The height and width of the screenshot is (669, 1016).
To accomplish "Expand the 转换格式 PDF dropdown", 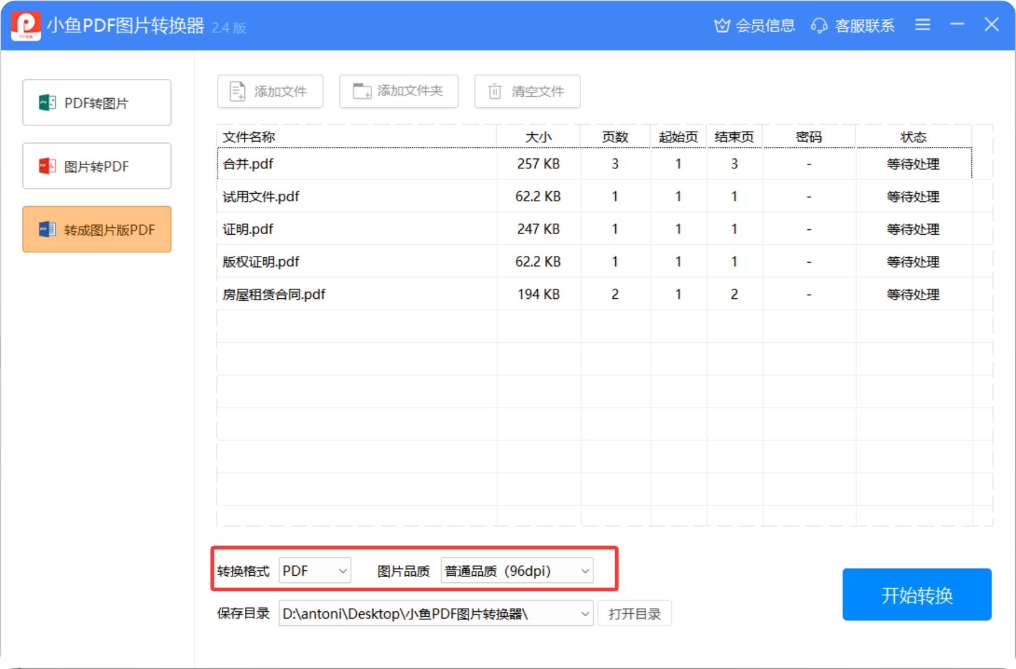I will [x=315, y=571].
